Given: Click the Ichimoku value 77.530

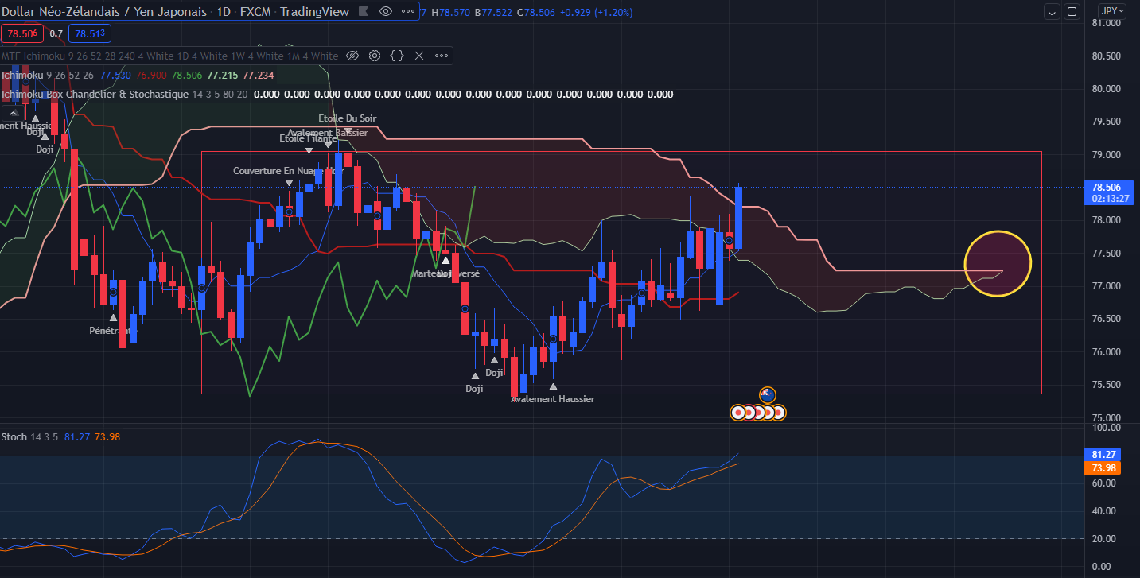Looking at the screenshot, I should (x=115, y=75).
